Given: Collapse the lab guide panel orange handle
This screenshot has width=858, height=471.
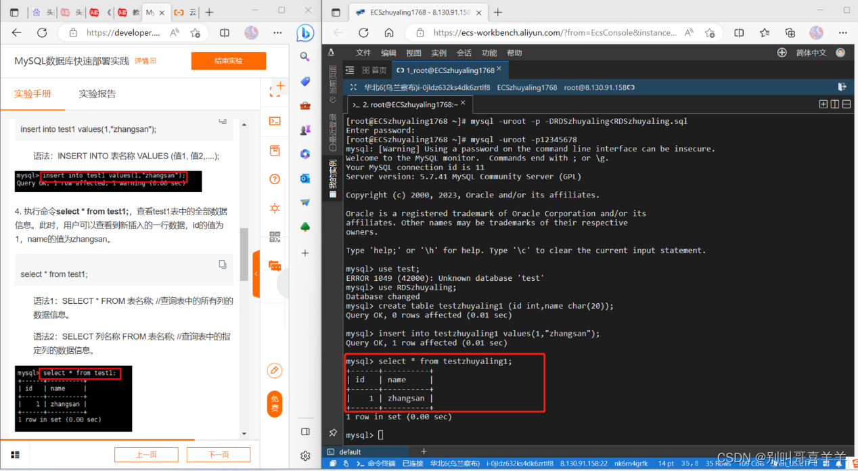Looking at the screenshot, I should (x=256, y=274).
